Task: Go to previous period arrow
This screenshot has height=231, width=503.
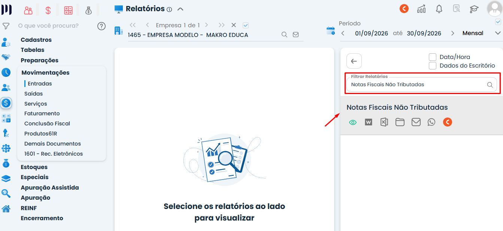Action: pyautogui.click(x=343, y=33)
